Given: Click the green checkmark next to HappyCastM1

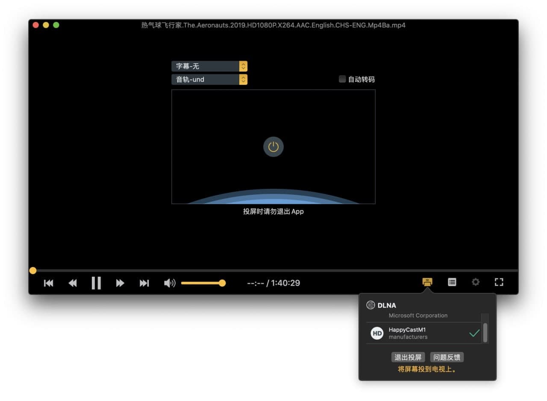Looking at the screenshot, I should pyautogui.click(x=474, y=333).
